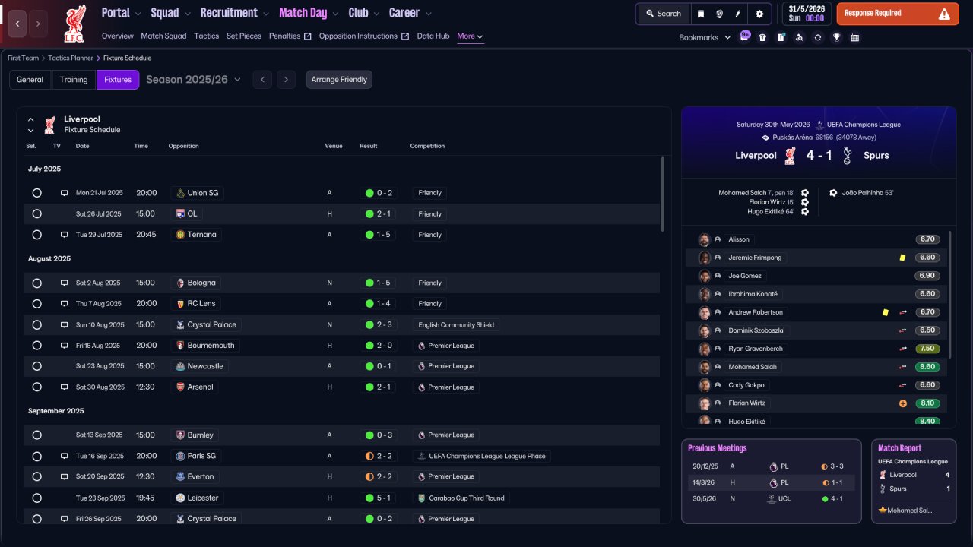
Task: Go back with the left navigation arrow
Action: pos(17,24)
